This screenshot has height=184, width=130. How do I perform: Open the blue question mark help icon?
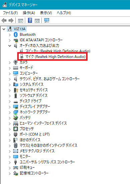(30, 20)
